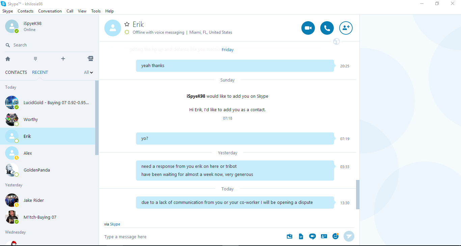Start a video call with Erik
This screenshot has height=246, width=461.
[308, 28]
